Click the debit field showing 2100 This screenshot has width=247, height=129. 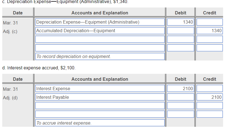point(181,88)
